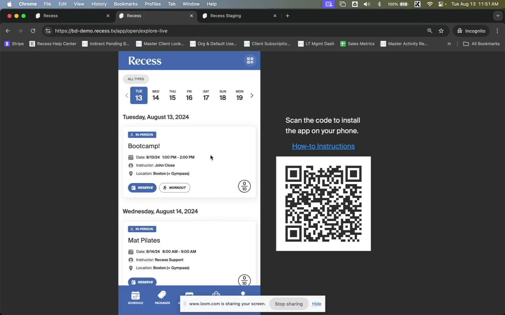The width and height of the screenshot is (505, 315).
Task: Open the Wi-Fi status menu
Action: click(x=430, y=4)
